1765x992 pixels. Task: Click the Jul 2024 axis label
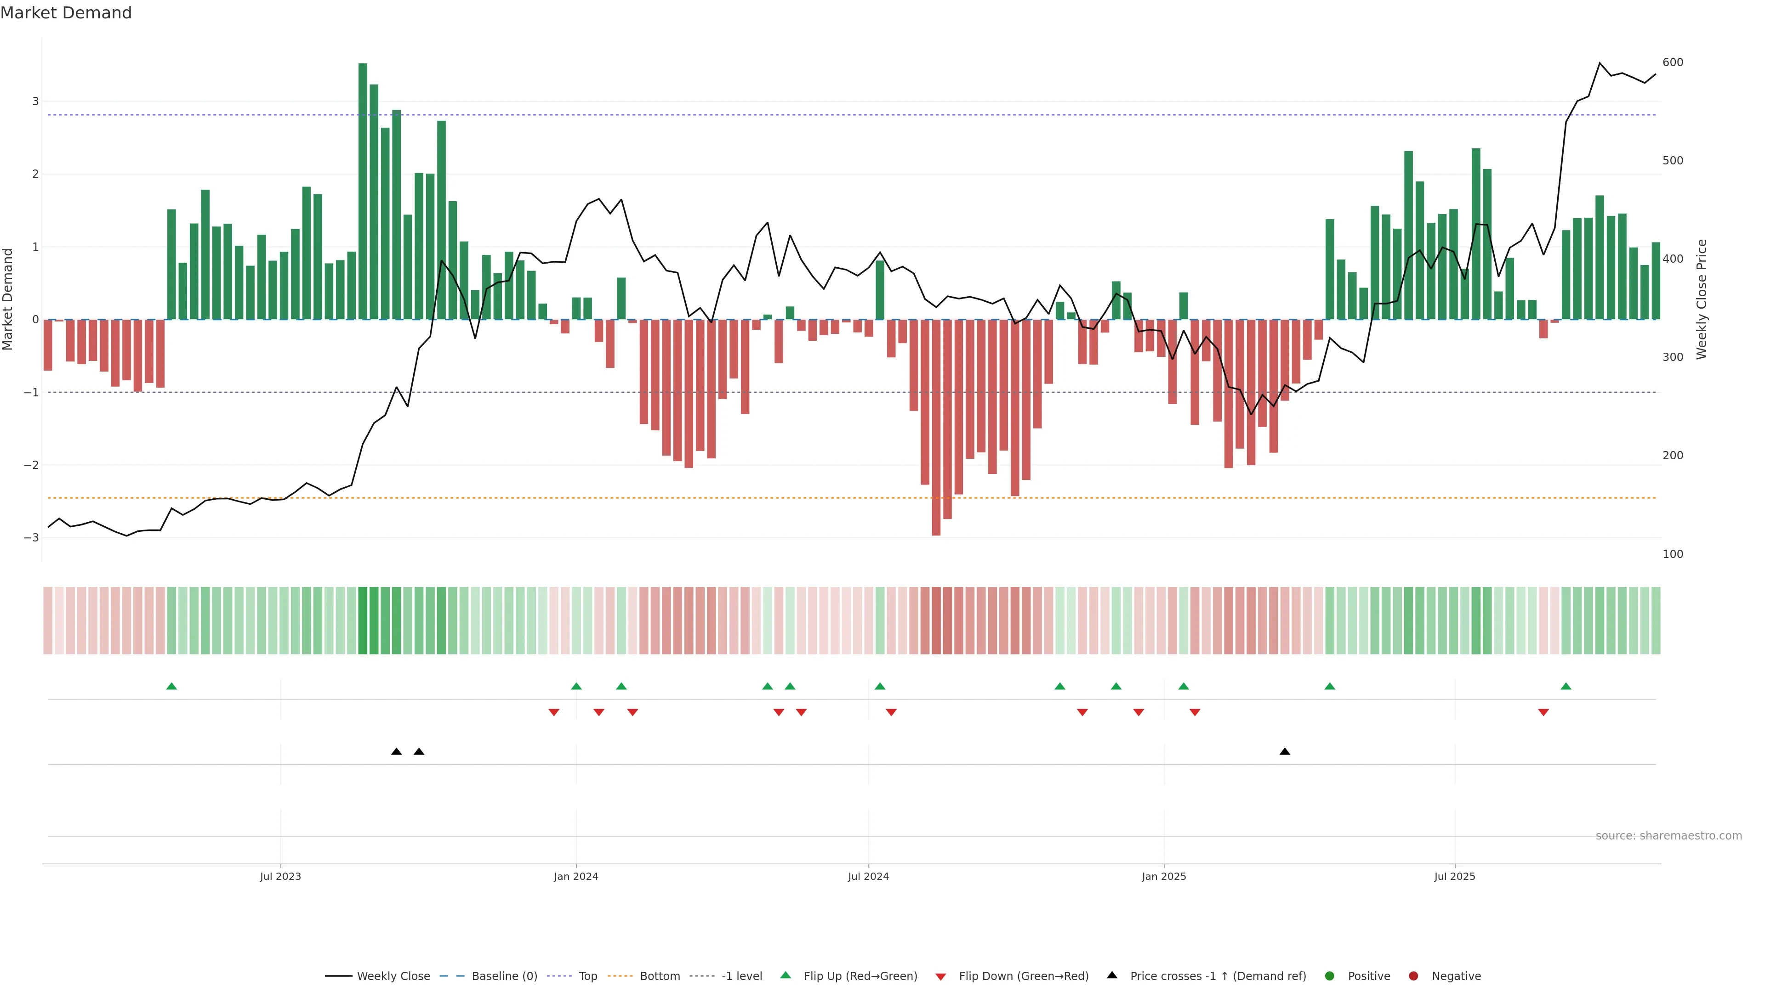tap(868, 876)
